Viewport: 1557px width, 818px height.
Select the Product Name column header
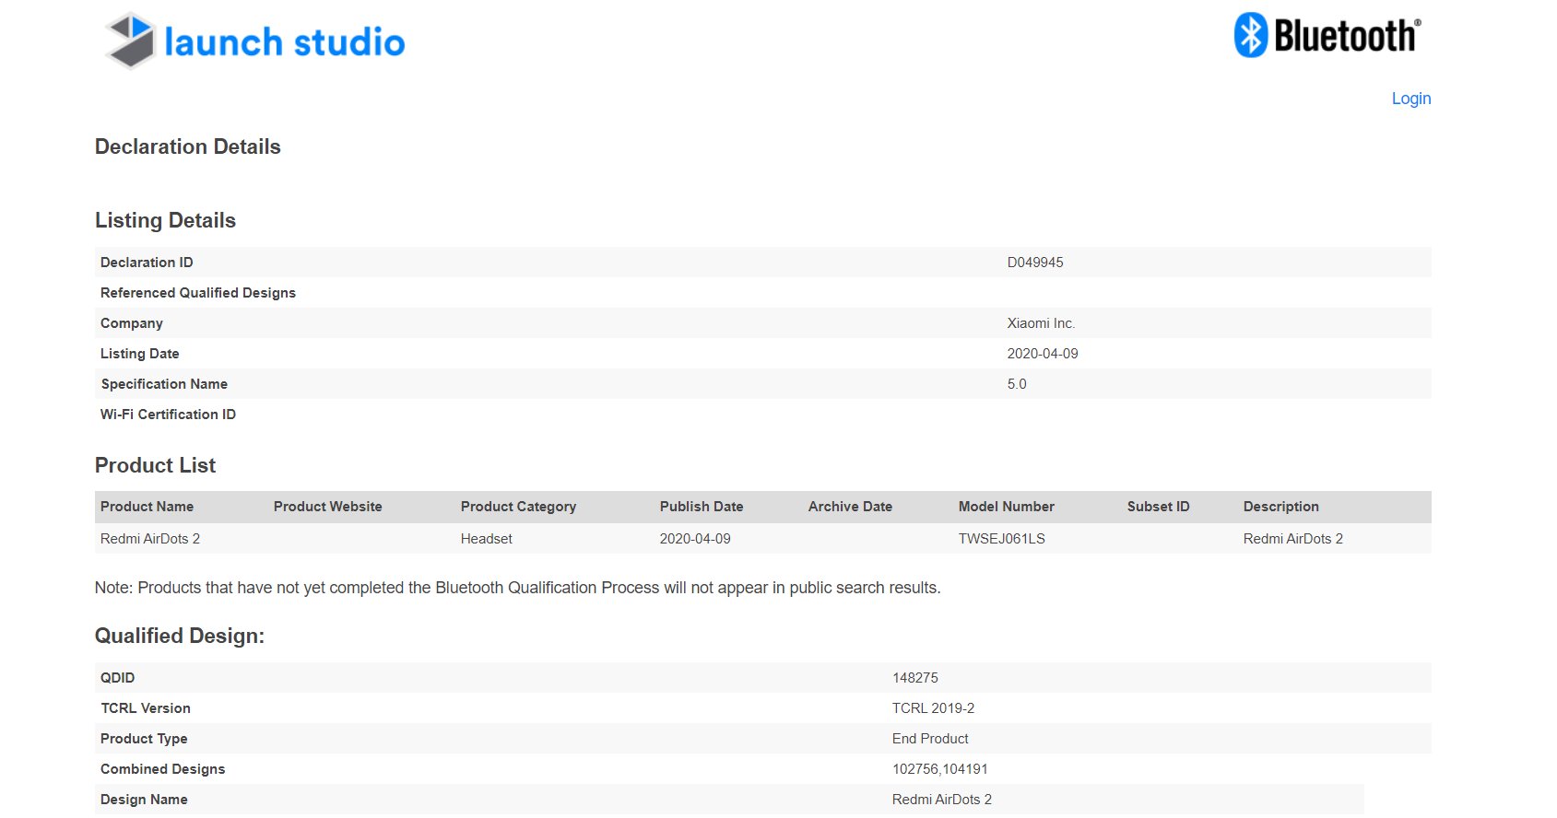coord(147,507)
